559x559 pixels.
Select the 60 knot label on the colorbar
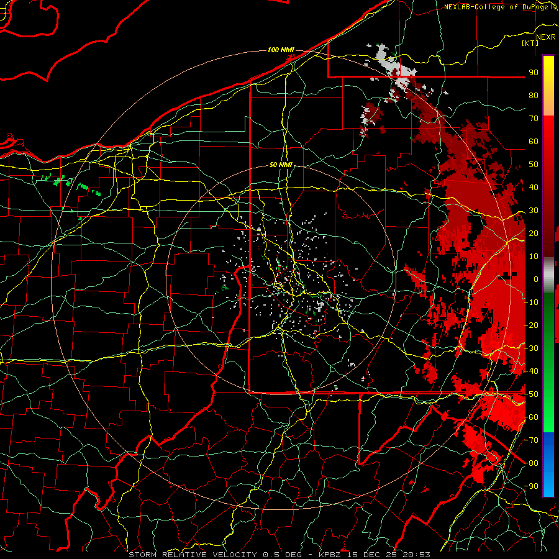(534, 141)
